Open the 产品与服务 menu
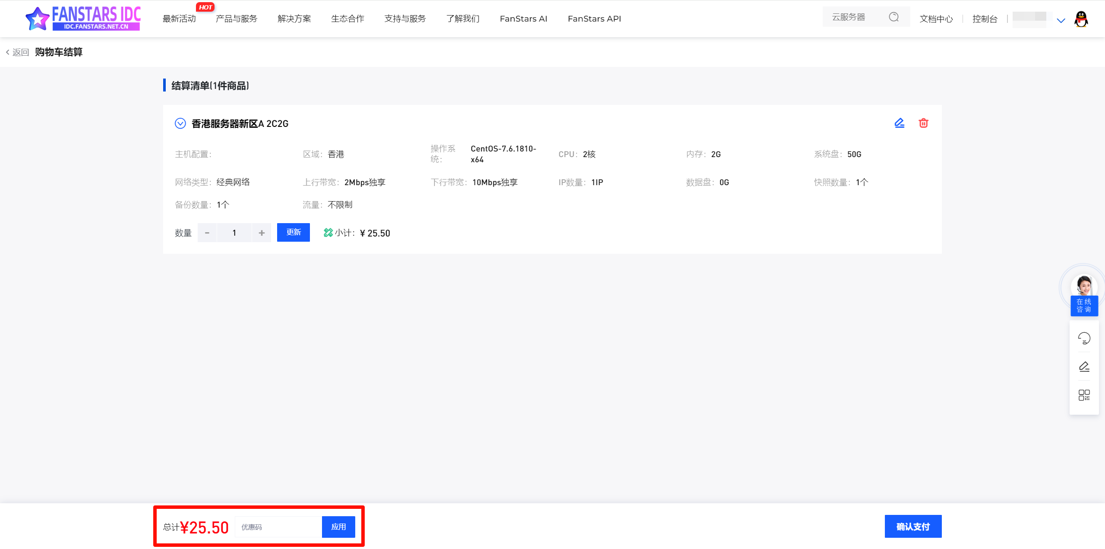Image resolution: width=1105 pixels, height=549 pixels. pyautogui.click(x=236, y=19)
